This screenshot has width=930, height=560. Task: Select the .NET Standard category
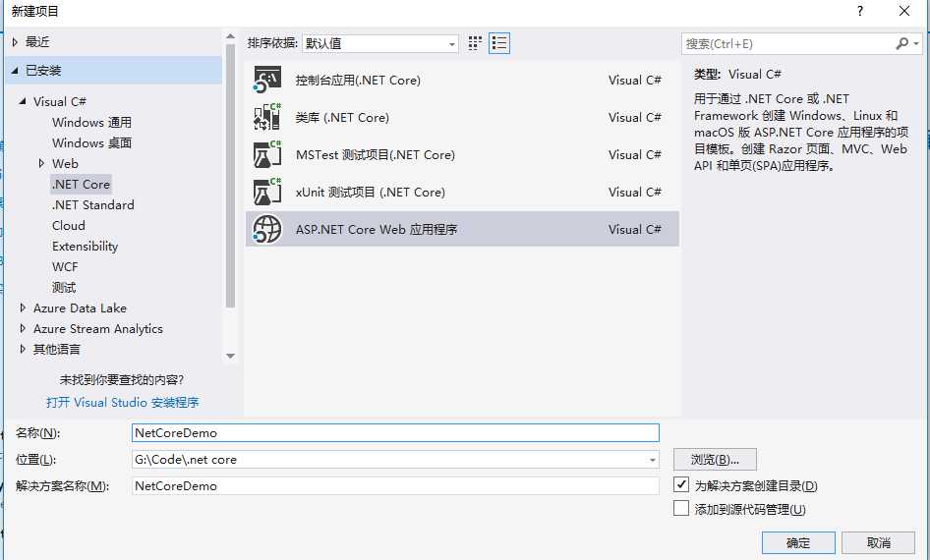[x=93, y=205]
